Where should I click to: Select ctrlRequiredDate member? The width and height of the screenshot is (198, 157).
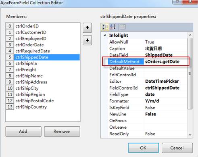[43, 51]
